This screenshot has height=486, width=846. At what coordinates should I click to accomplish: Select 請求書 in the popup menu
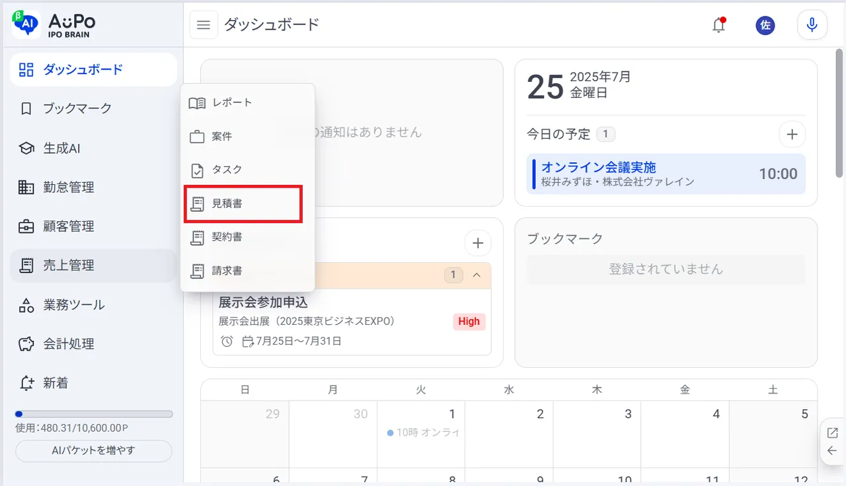click(x=248, y=271)
